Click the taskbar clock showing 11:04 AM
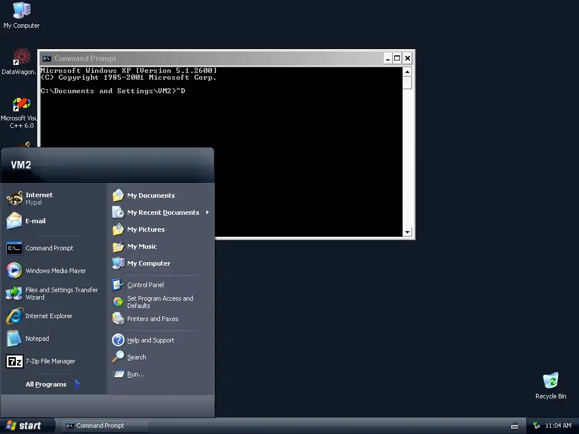579x434 pixels. tap(558, 426)
